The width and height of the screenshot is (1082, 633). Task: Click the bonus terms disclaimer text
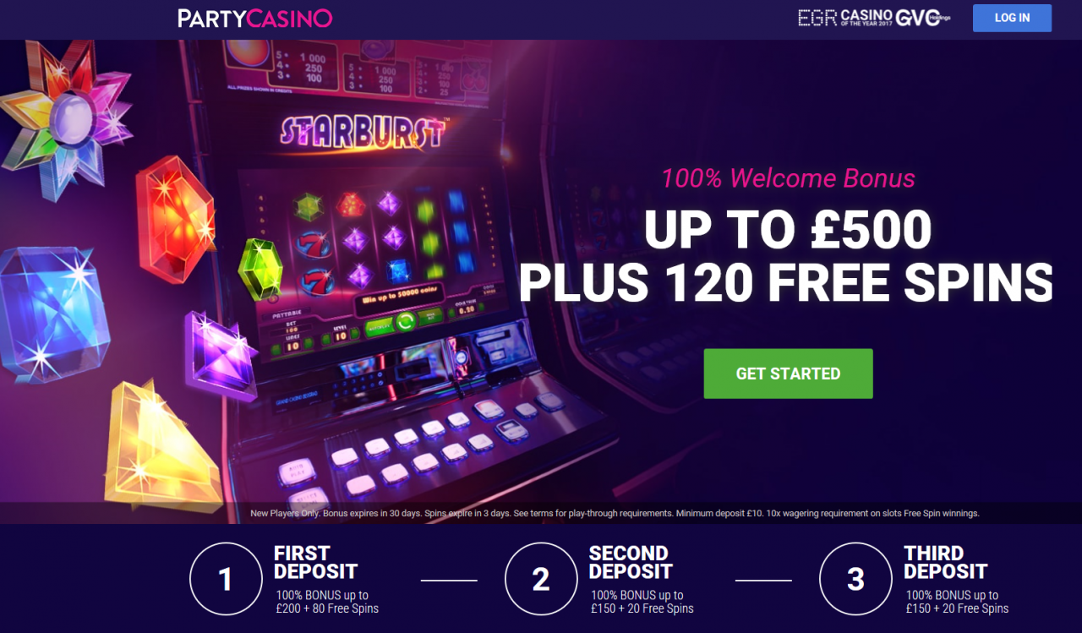[615, 513]
